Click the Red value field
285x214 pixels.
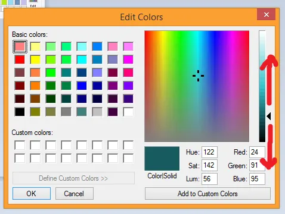pos(257,152)
